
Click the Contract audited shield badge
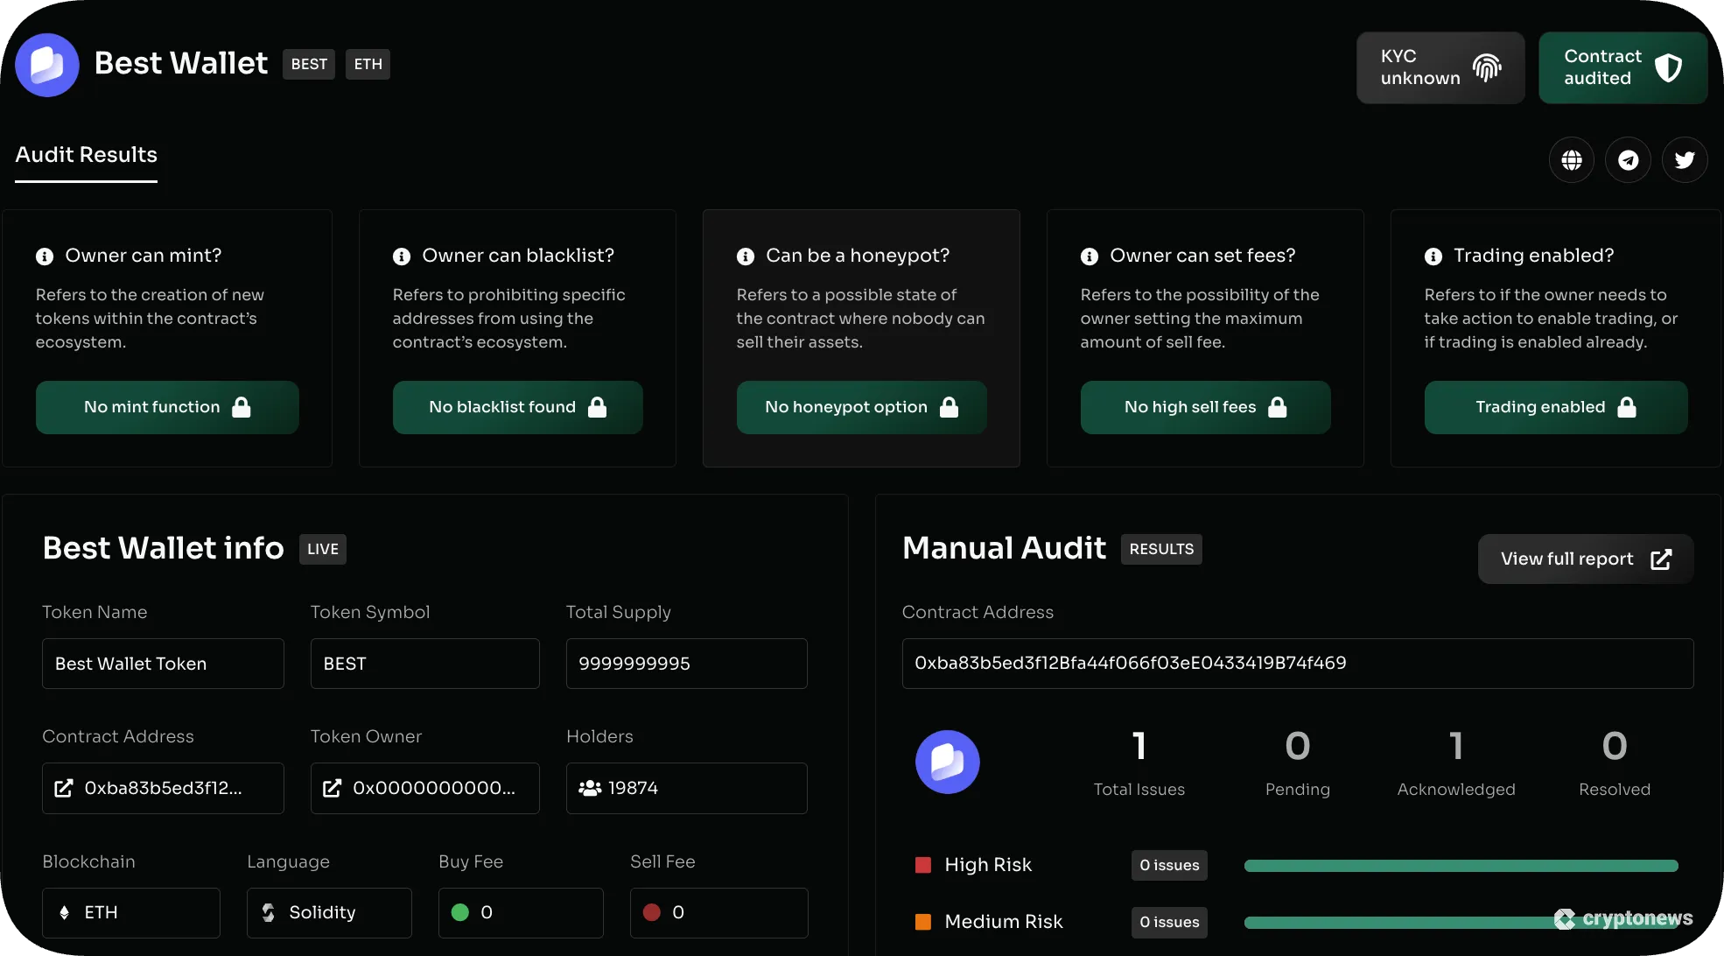tap(1622, 67)
